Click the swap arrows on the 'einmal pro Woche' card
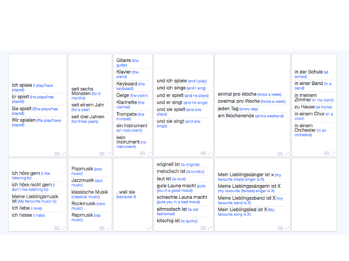Image resolution: width=349 pixels, height=261 pixels. click(287, 154)
